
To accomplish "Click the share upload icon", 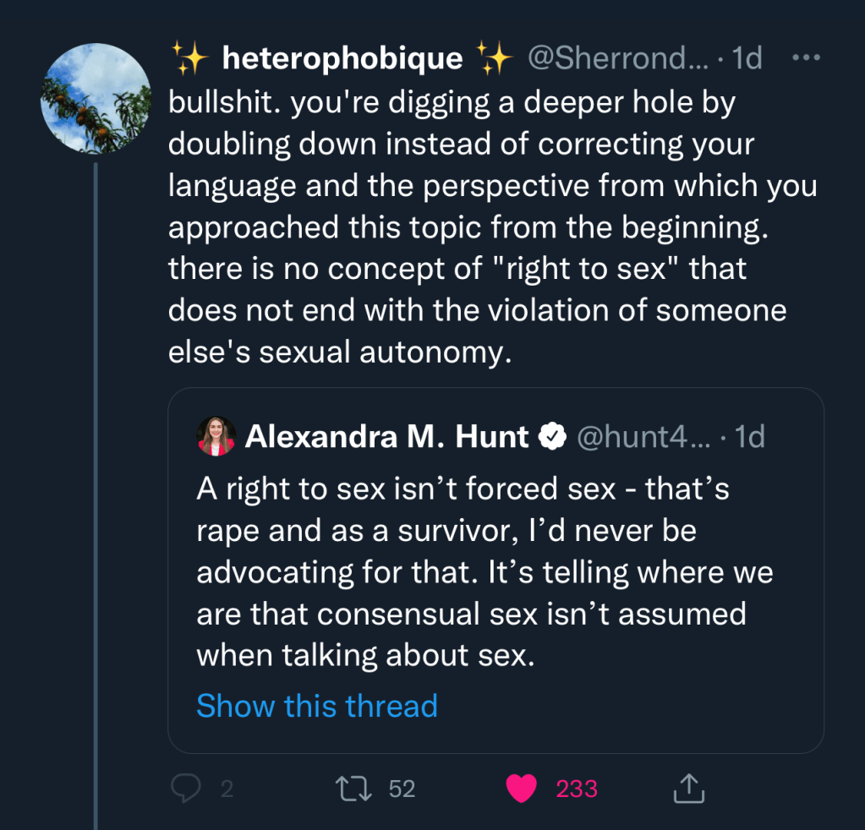I will (x=688, y=789).
